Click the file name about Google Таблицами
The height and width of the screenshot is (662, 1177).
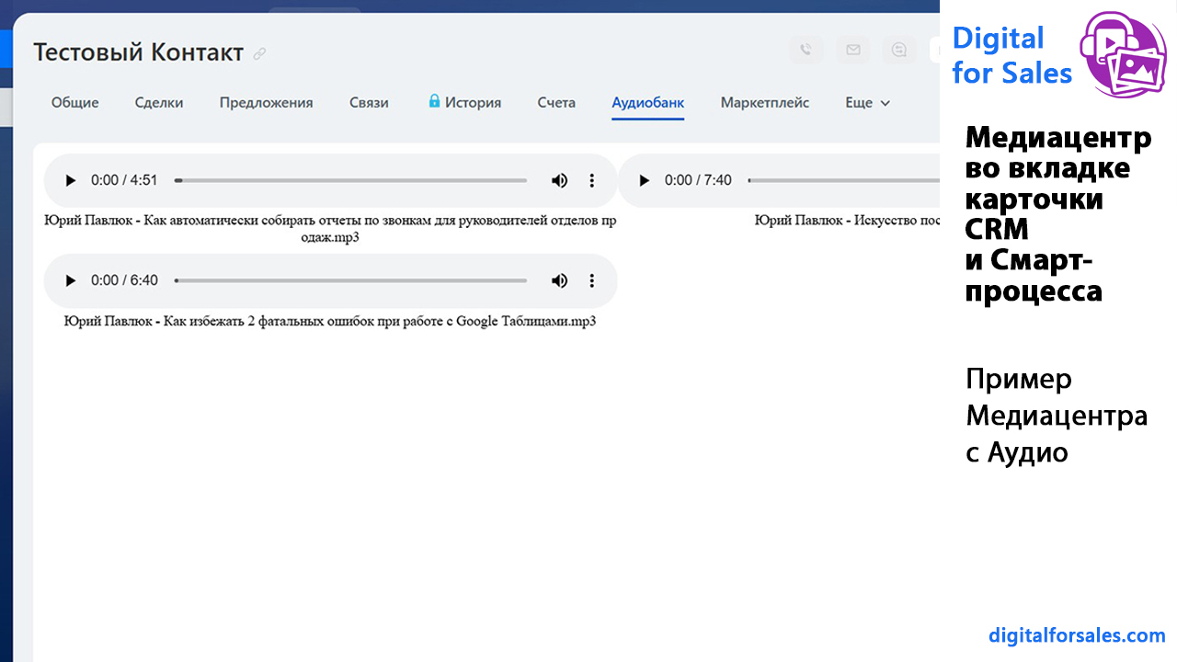coord(330,322)
